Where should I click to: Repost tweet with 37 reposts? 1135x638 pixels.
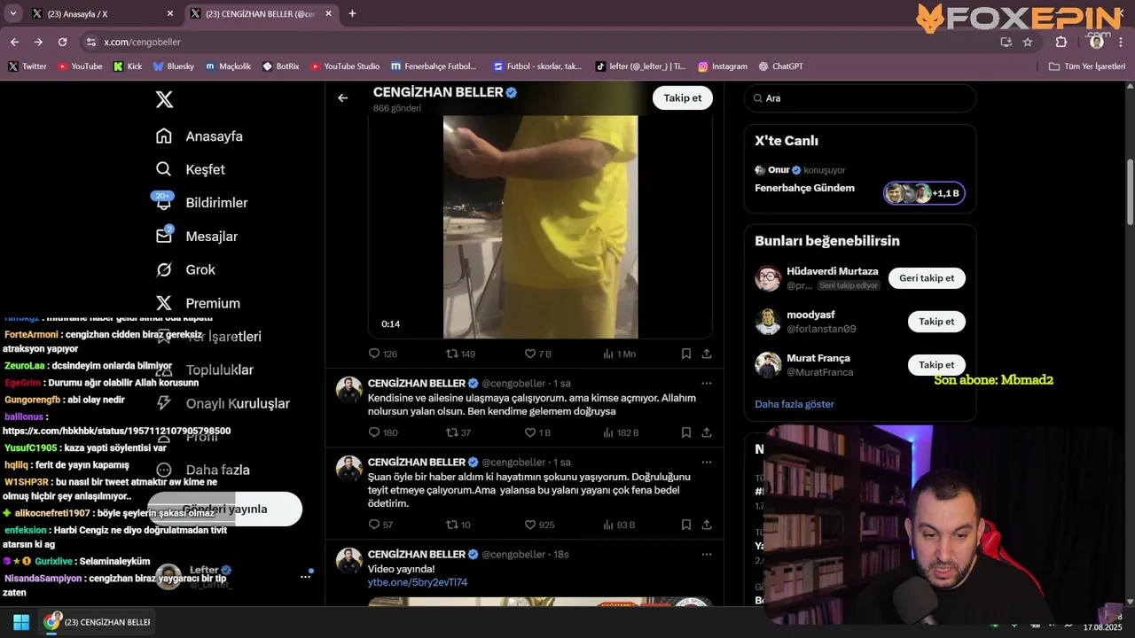tap(458, 432)
